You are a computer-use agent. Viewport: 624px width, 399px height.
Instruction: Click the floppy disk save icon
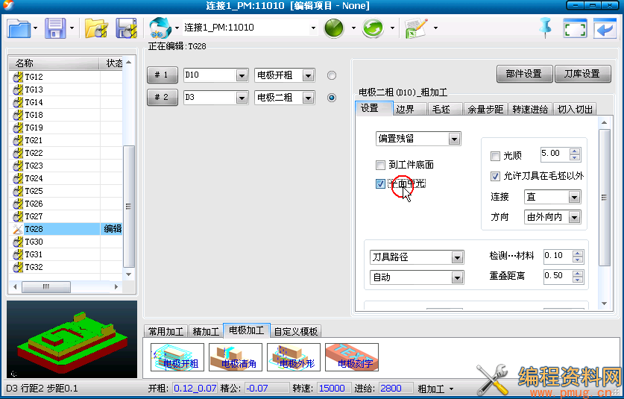click(x=55, y=28)
